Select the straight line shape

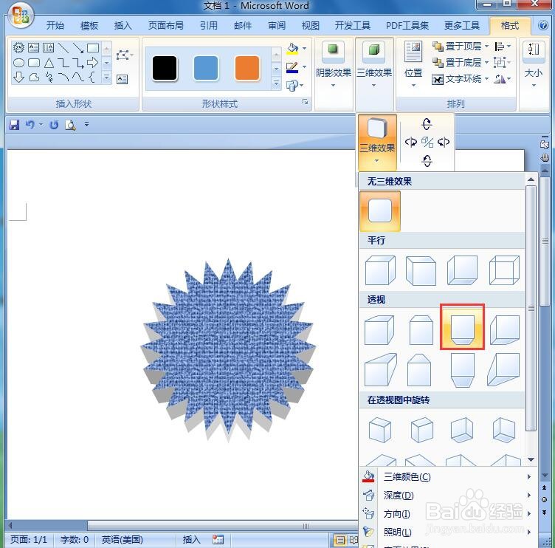pyautogui.click(x=63, y=47)
